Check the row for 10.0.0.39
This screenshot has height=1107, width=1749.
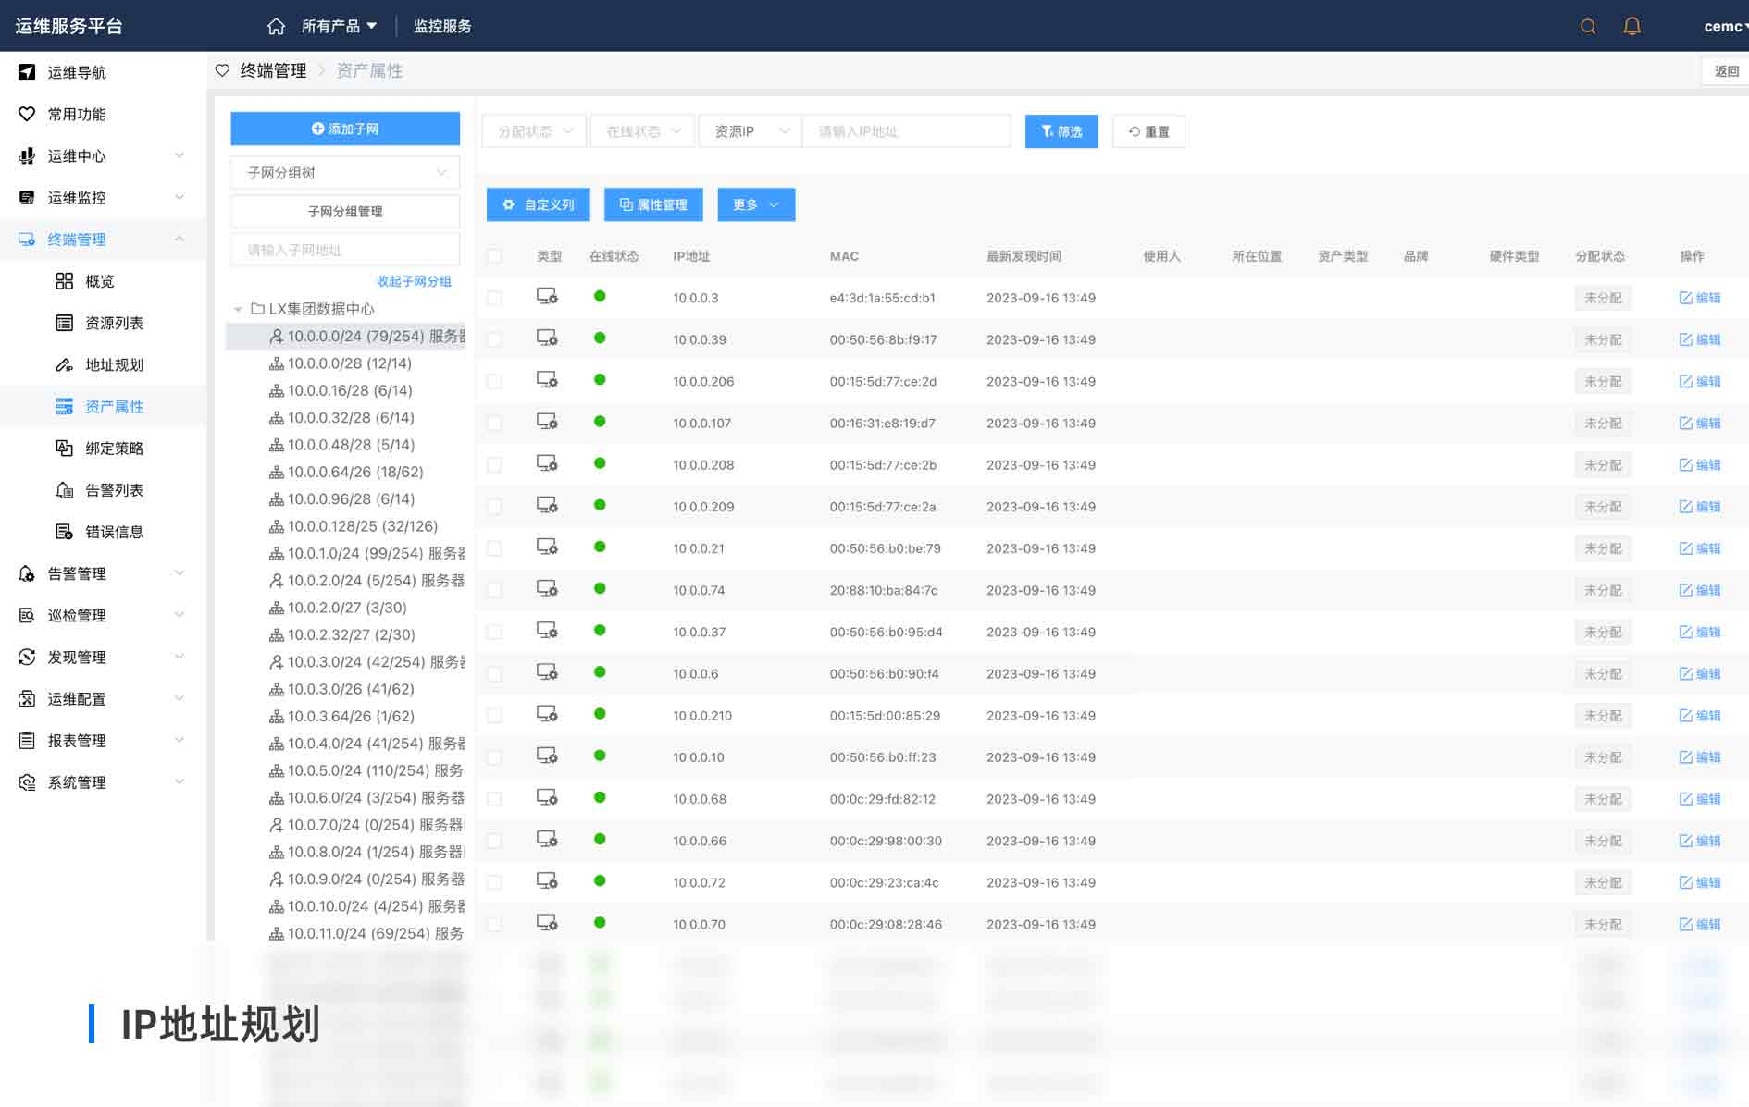click(x=494, y=339)
